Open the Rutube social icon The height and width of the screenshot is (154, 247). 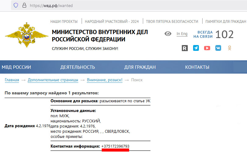tap(185, 48)
